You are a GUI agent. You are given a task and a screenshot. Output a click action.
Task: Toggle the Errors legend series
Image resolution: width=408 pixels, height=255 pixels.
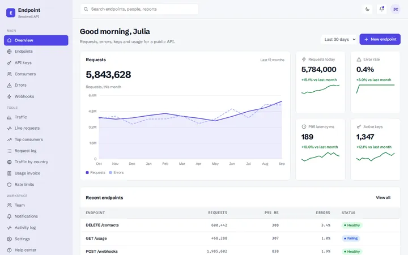[116, 172]
